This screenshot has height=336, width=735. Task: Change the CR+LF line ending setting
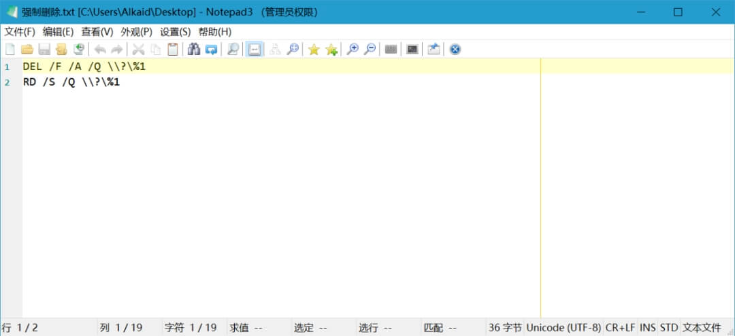[620, 328]
